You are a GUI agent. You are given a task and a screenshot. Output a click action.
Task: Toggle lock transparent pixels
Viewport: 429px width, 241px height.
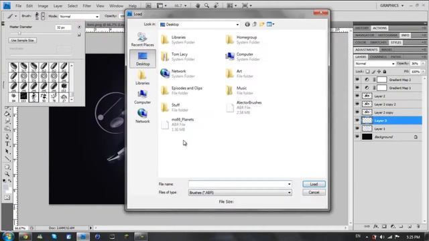pos(368,72)
